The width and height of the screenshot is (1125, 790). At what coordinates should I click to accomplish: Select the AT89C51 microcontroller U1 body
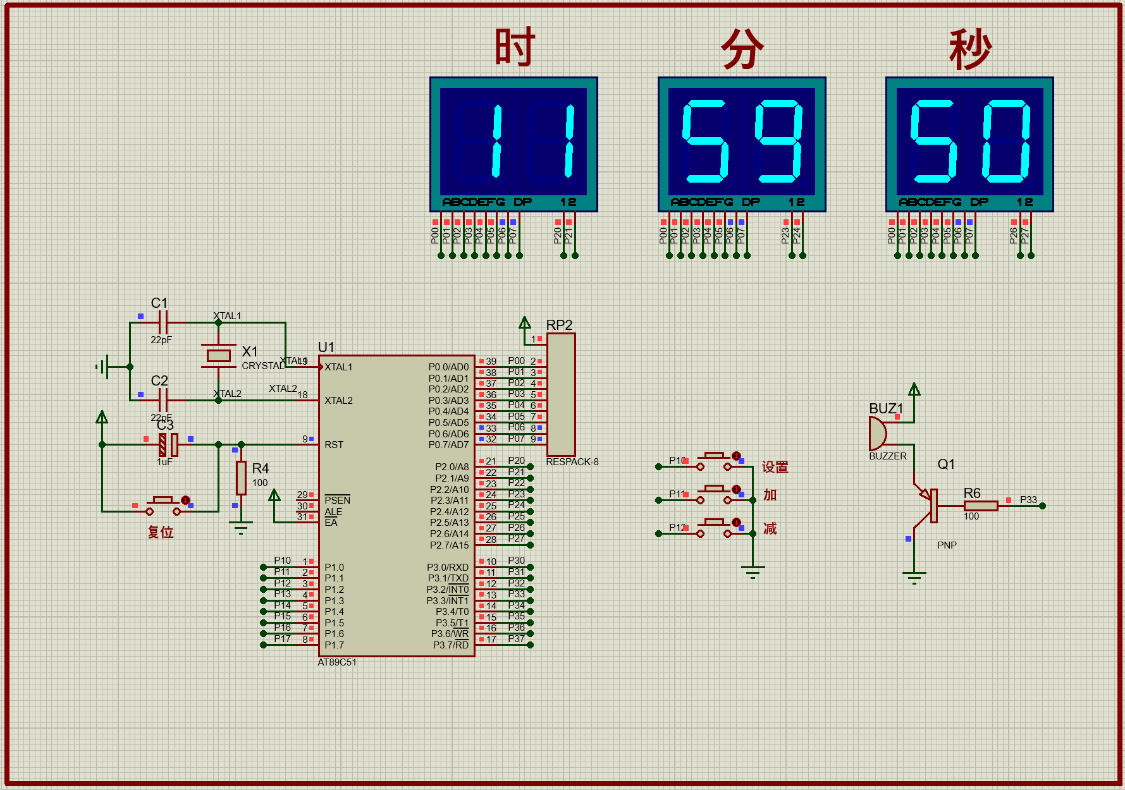point(397,506)
